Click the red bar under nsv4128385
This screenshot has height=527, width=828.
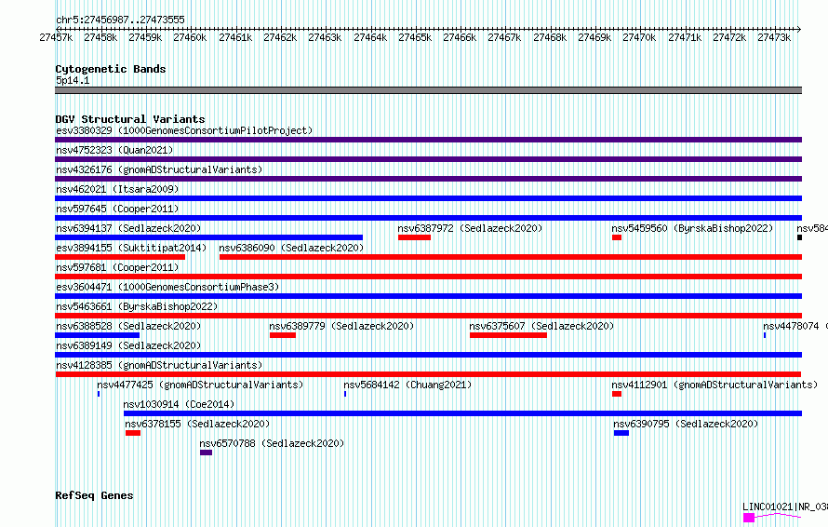pos(428,374)
